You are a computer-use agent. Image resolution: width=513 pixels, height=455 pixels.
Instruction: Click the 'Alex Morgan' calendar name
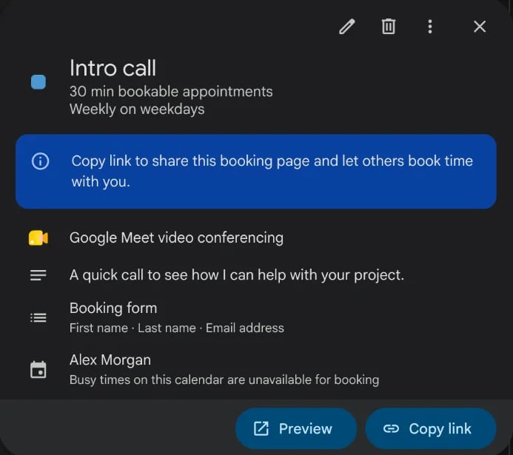coord(110,360)
